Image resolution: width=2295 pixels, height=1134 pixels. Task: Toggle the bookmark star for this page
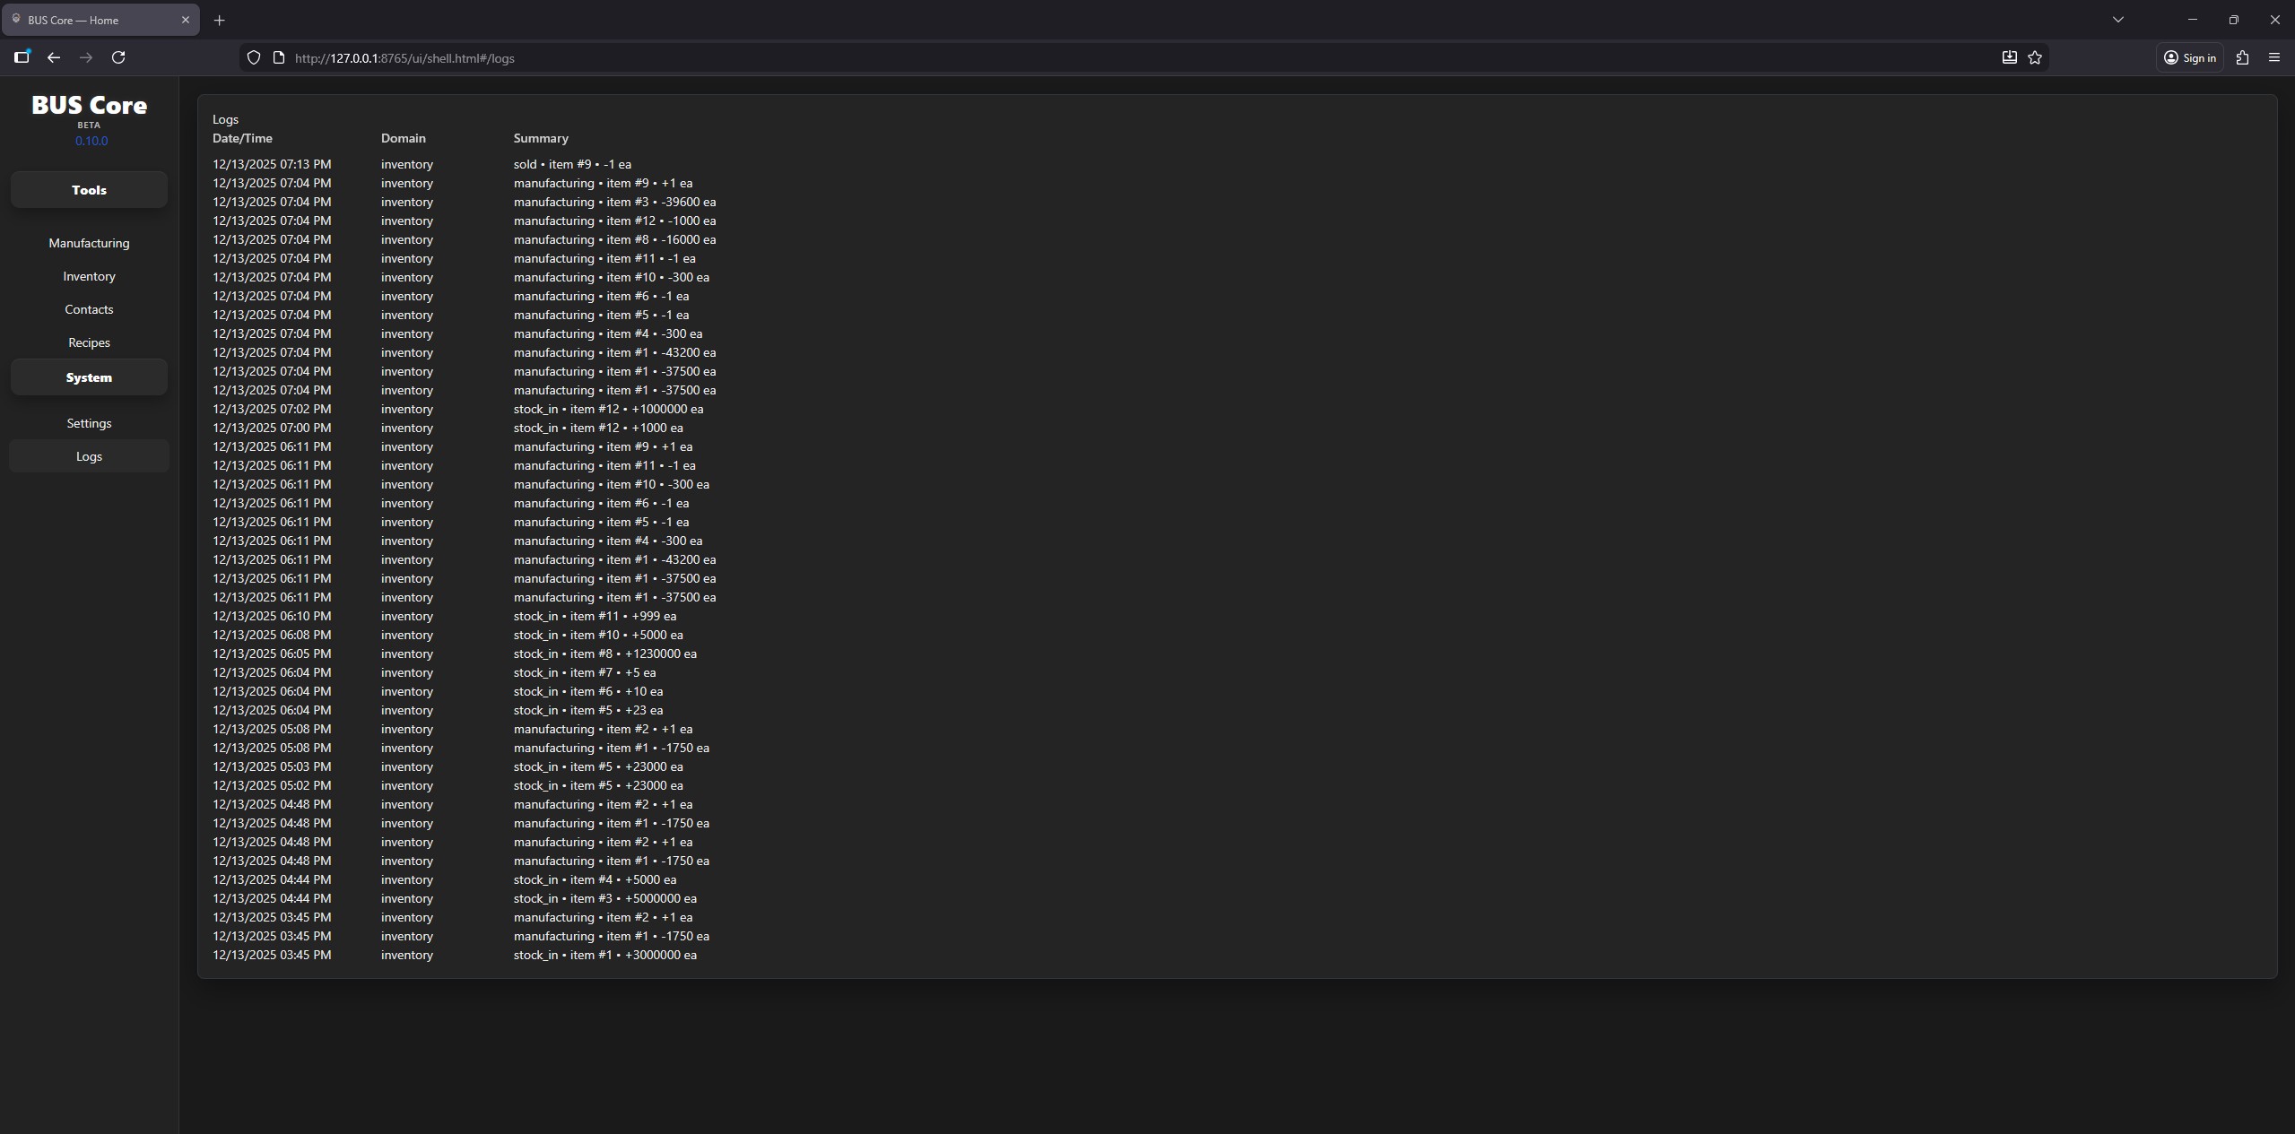click(2034, 57)
